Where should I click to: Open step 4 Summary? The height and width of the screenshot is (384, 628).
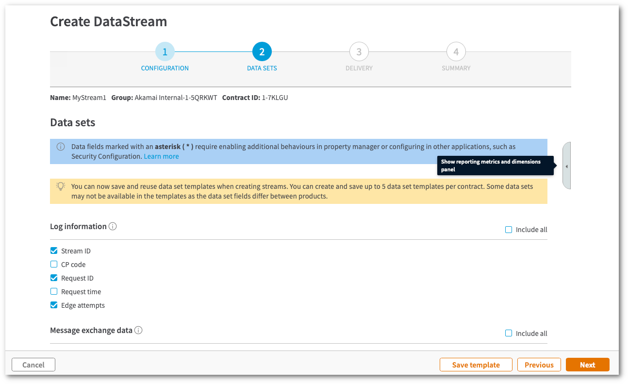point(456,52)
